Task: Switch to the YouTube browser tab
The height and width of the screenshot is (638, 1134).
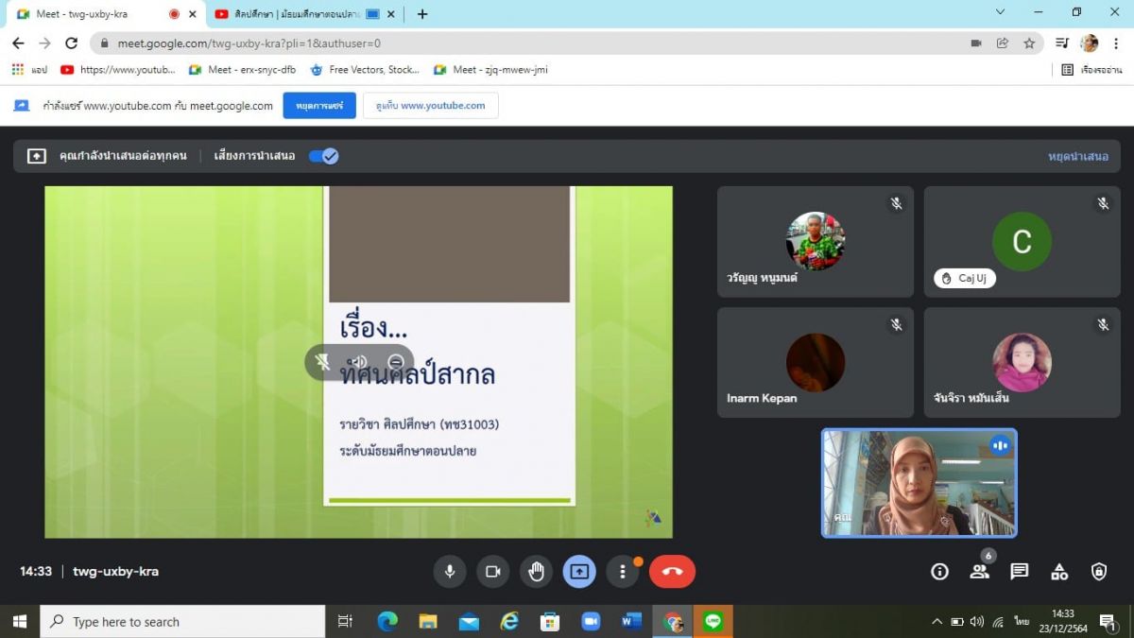Action: coord(288,14)
